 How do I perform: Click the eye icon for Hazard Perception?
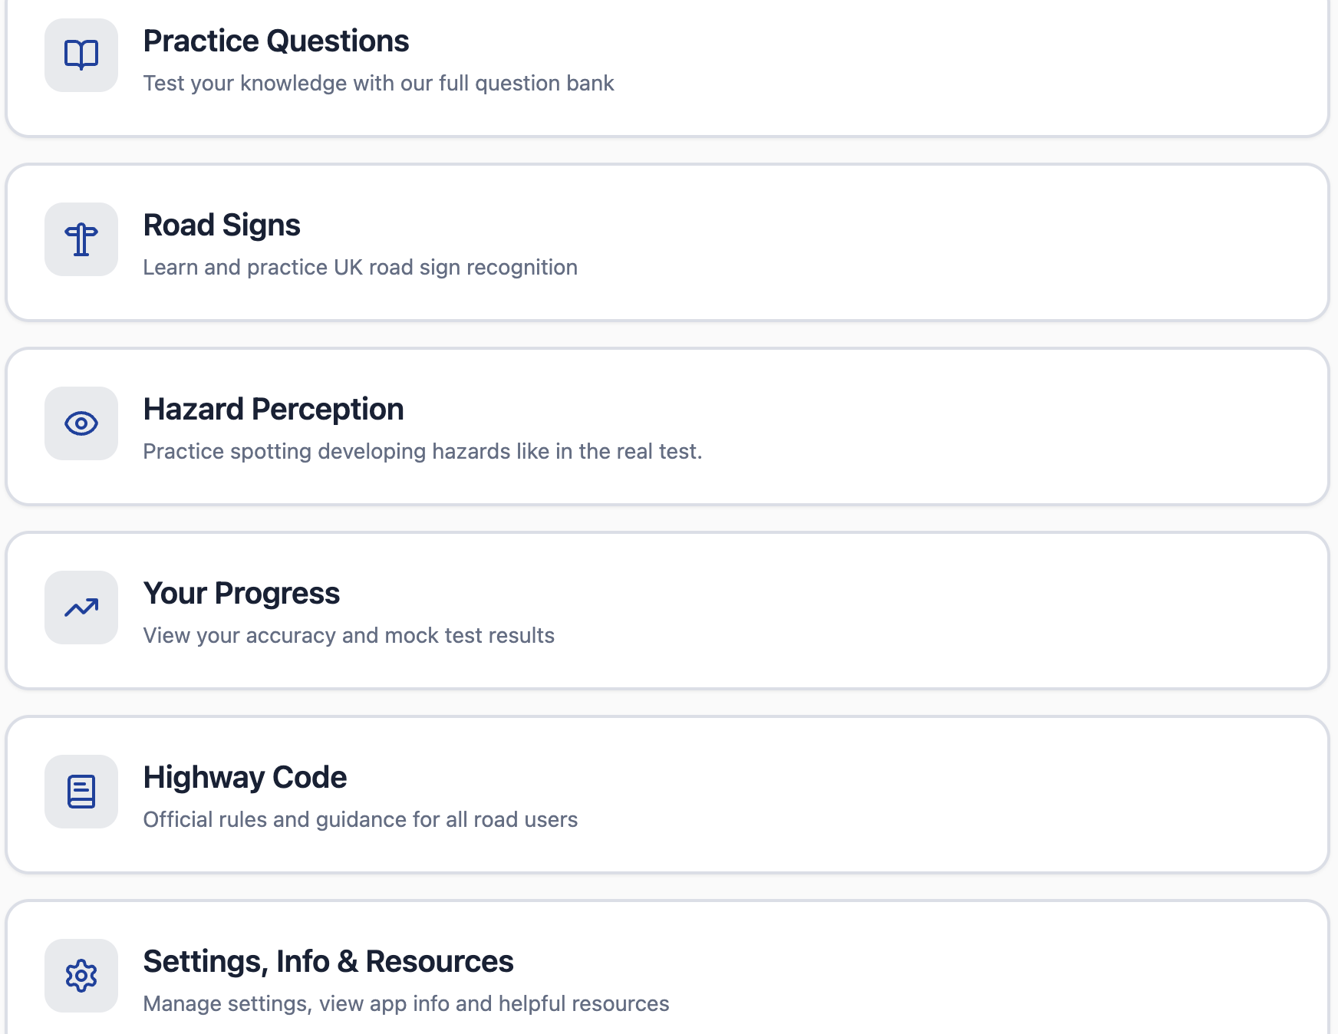coord(81,423)
